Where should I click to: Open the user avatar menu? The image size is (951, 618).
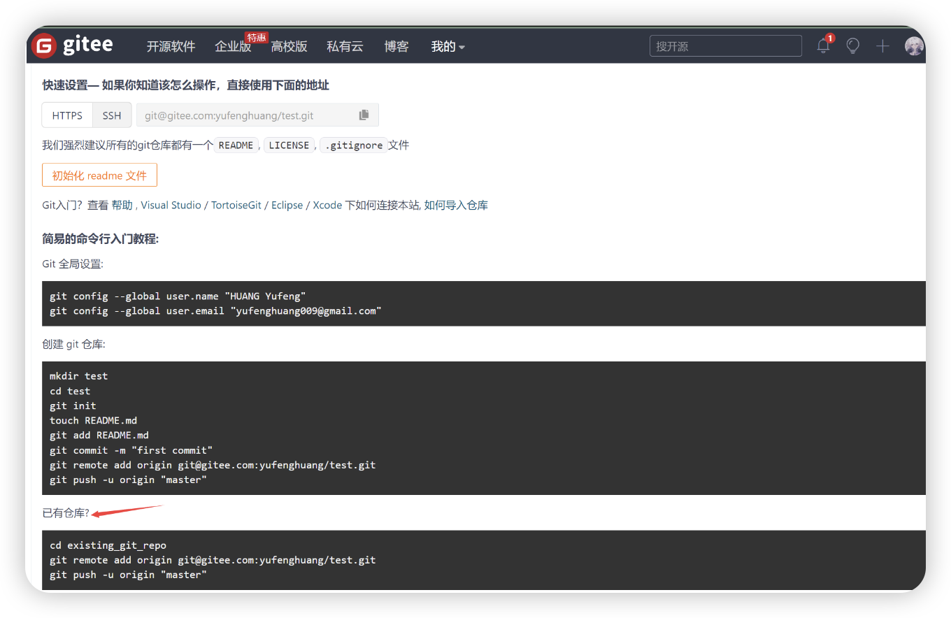coord(913,46)
